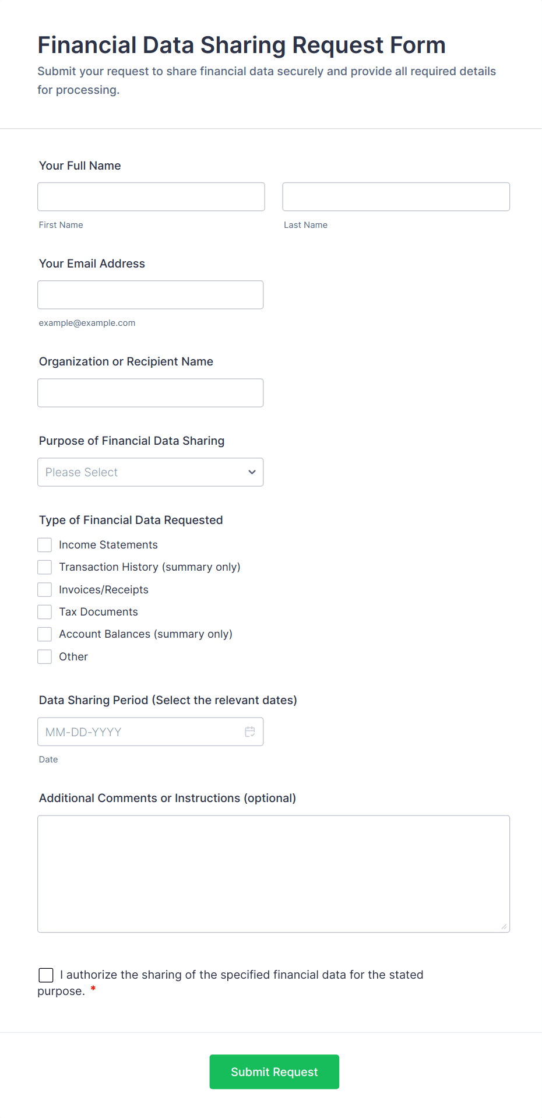Check the Invoices/Receipts box
This screenshot has width=542, height=1118.
pyautogui.click(x=44, y=589)
